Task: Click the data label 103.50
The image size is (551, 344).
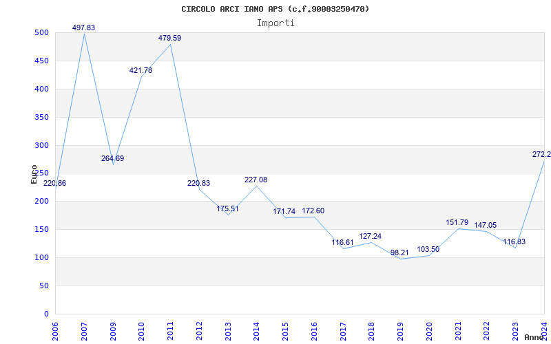Action: tap(428, 250)
